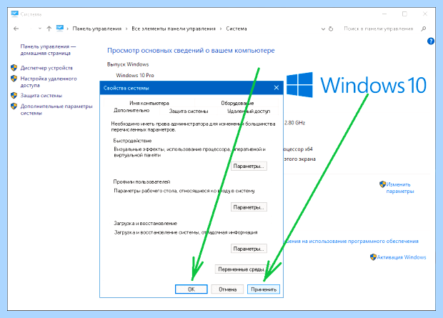The image size is (443, 318).
Task: Expand the address bar history dropdown
Action: click(323, 29)
